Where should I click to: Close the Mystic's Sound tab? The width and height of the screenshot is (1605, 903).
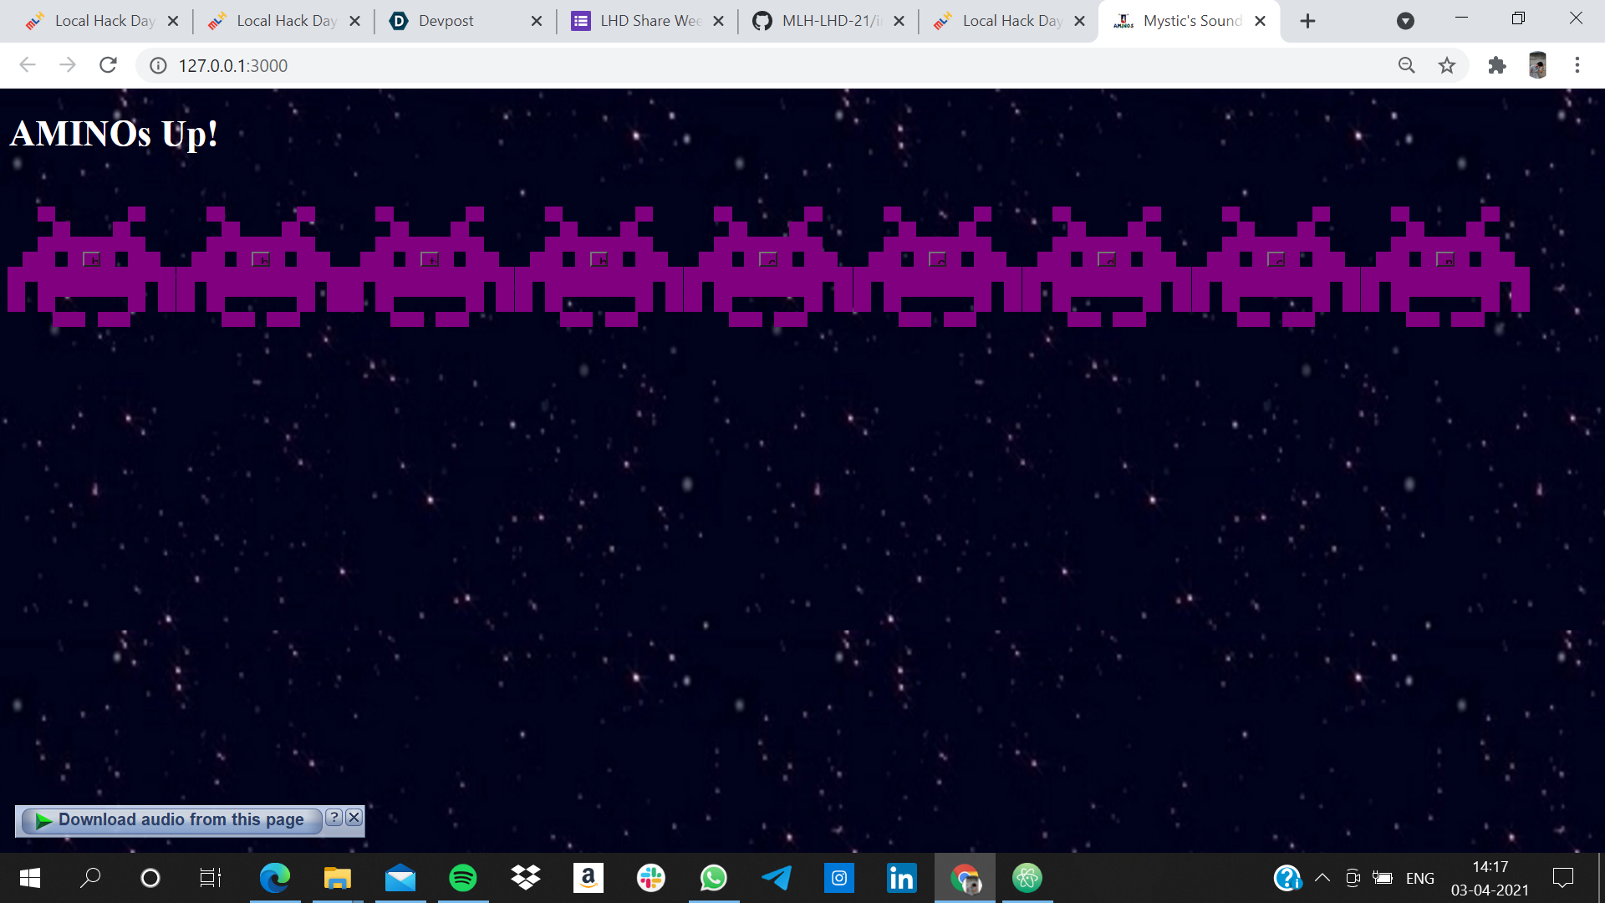click(1260, 21)
